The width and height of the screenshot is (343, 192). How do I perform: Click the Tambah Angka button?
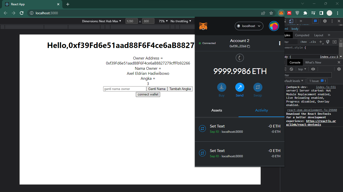coord(180,89)
